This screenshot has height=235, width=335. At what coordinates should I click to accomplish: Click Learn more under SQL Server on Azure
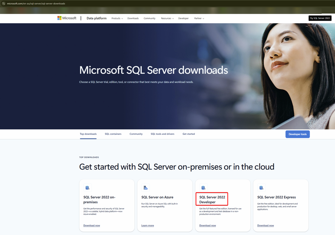click(x=148, y=225)
